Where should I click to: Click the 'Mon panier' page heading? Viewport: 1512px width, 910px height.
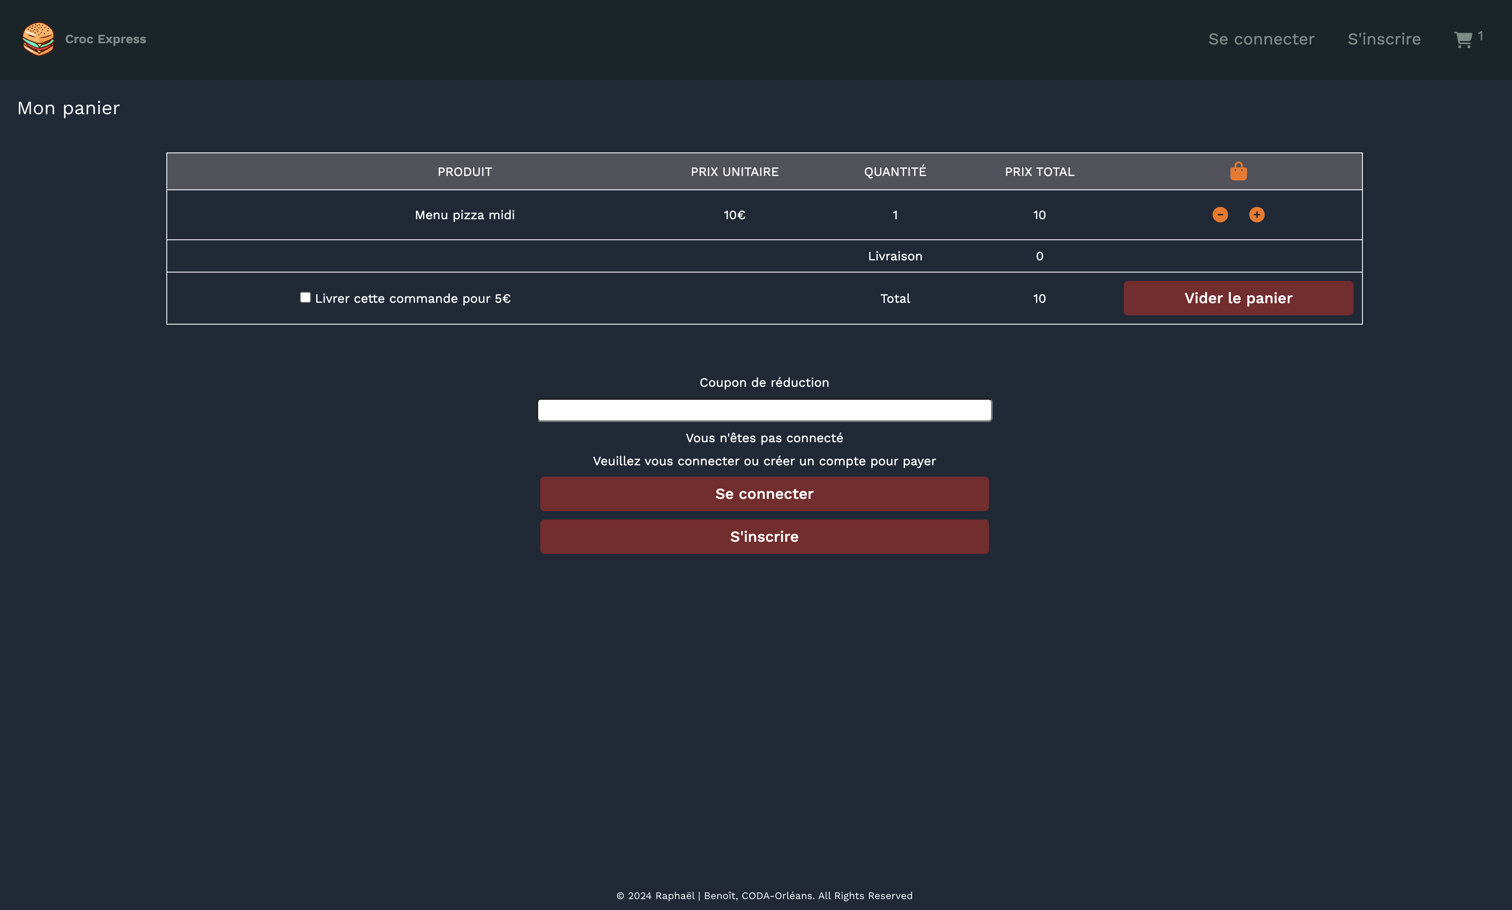[x=69, y=108]
